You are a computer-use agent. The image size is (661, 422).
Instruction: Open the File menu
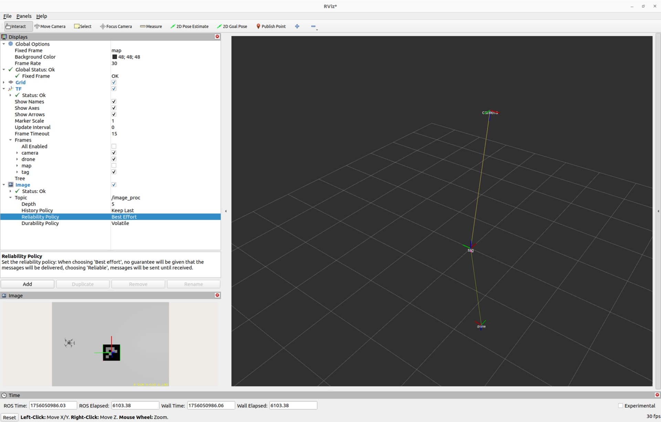click(x=7, y=16)
